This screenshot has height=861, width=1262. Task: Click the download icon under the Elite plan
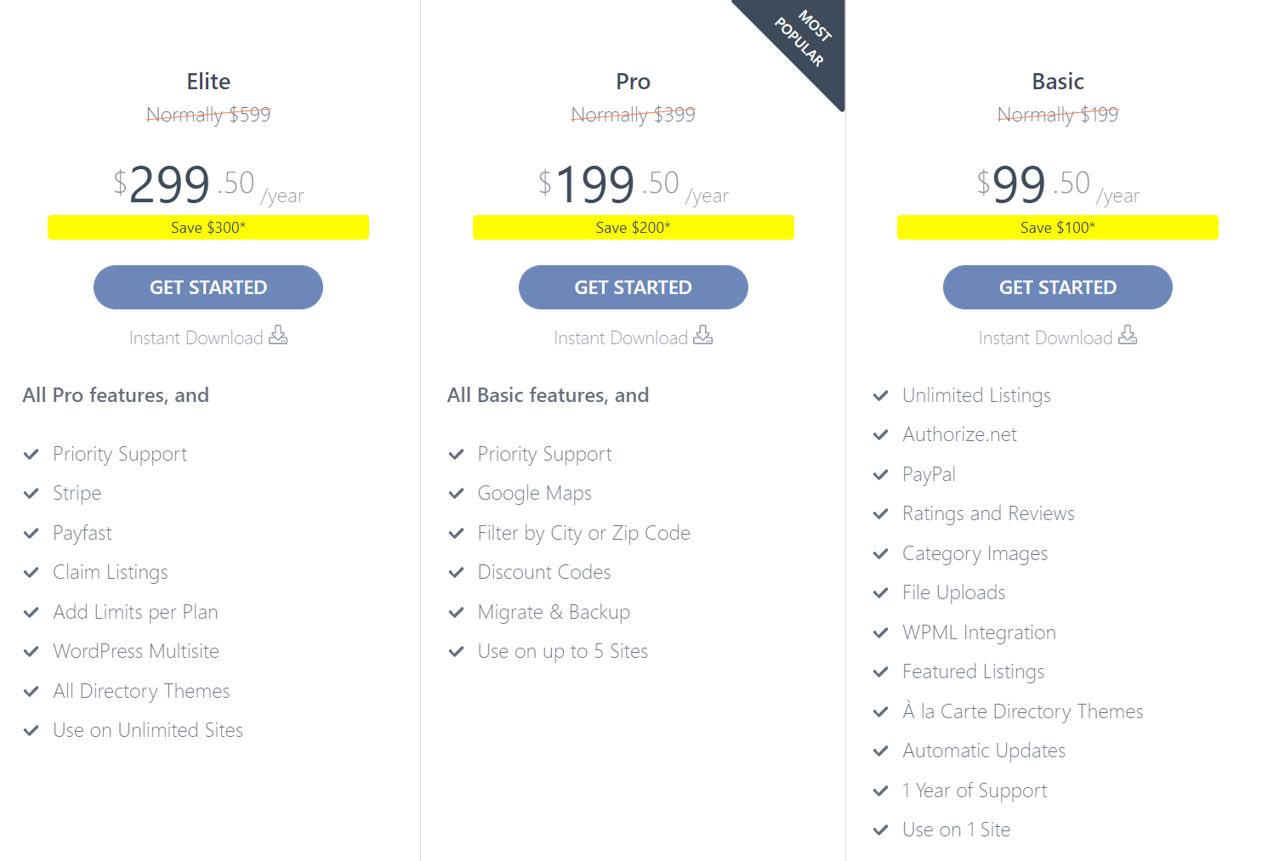pyautogui.click(x=278, y=335)
